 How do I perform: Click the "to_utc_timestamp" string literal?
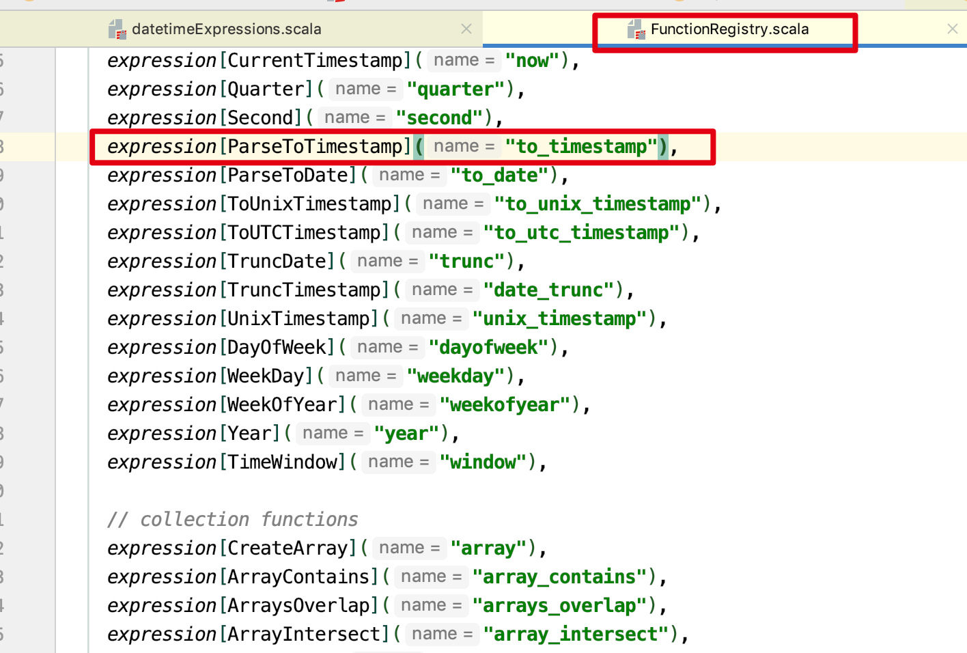pos(587,232)
